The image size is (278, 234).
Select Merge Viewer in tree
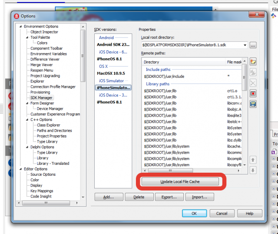click(42, 65)
